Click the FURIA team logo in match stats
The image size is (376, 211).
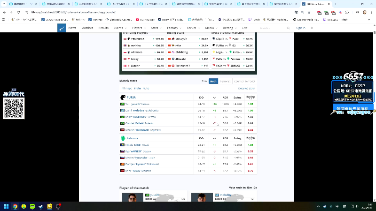point(123,98)
